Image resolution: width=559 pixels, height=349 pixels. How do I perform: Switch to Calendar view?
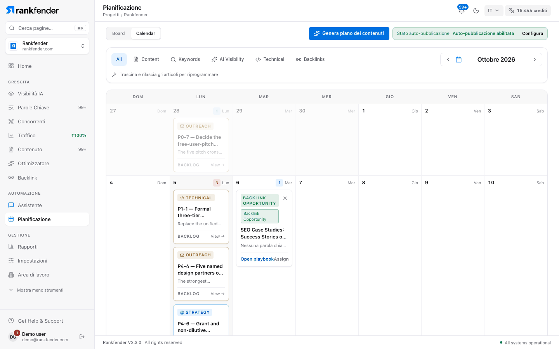click(x=146, y=33)
